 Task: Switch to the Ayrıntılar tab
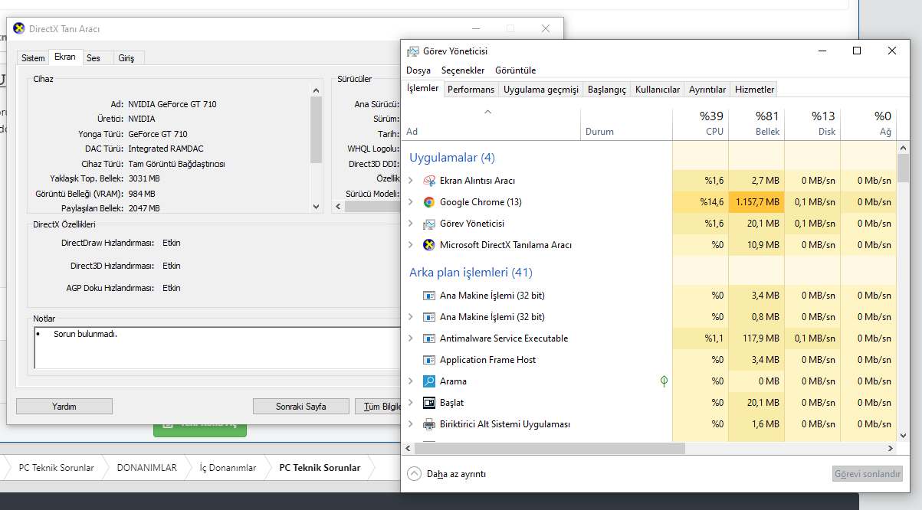point(707,90)
